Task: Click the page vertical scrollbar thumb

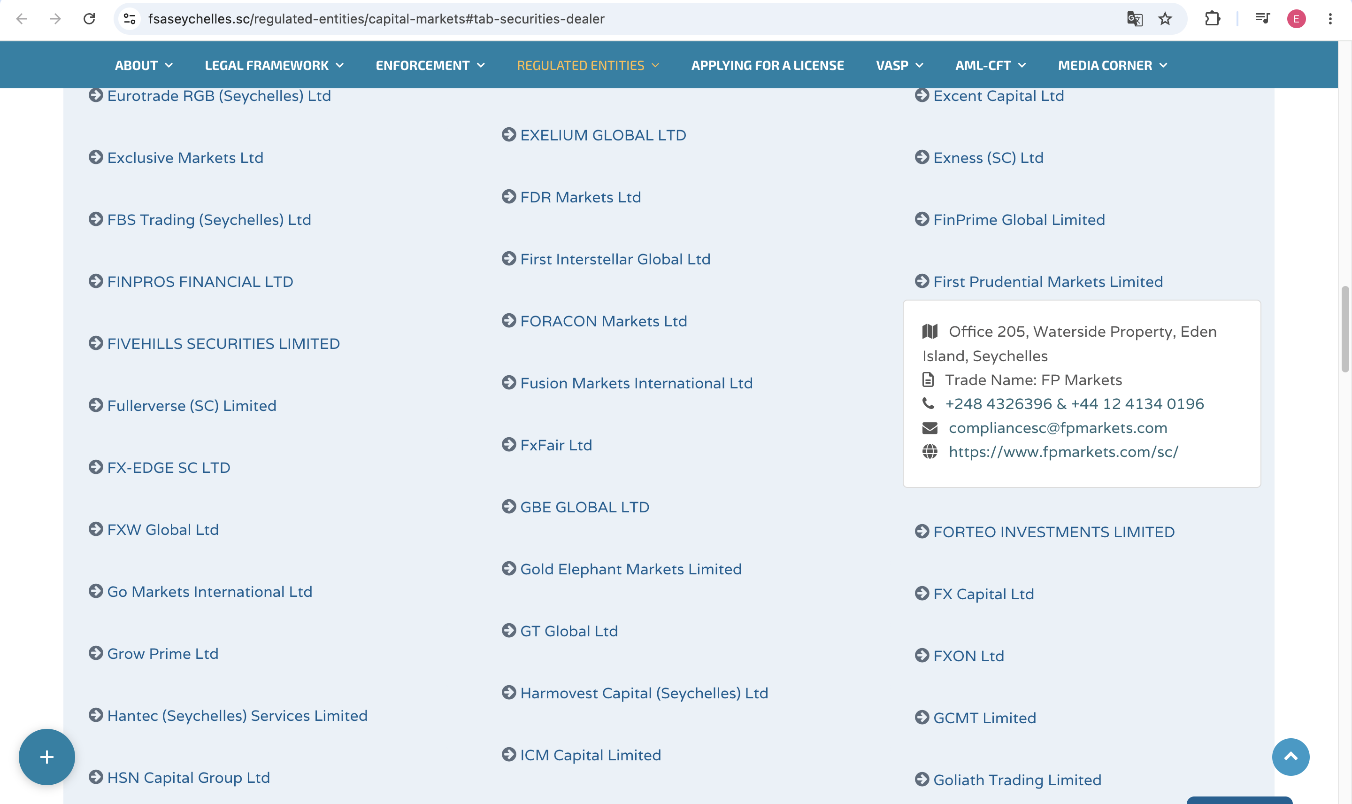Action: click(1345, 329)
